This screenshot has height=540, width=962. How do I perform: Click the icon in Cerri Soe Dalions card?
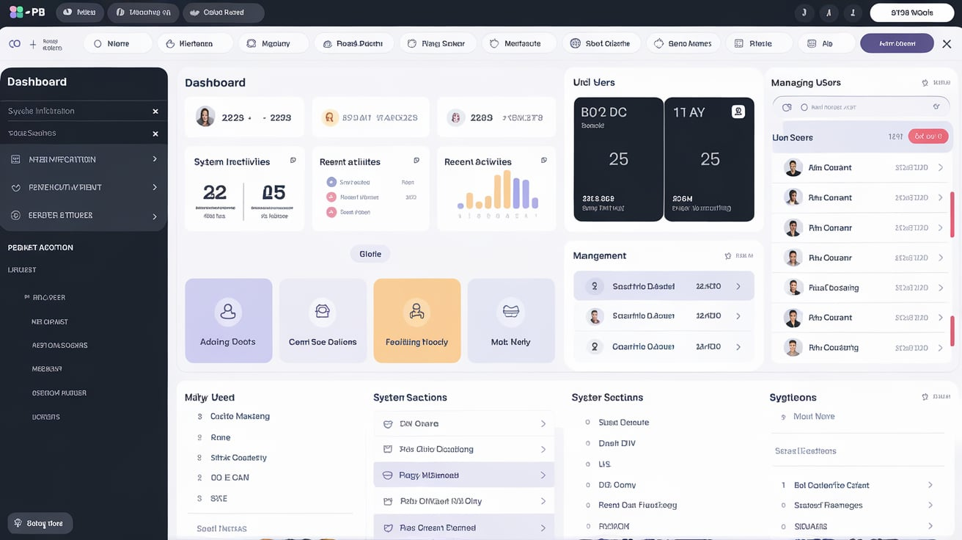click(x=322, y=312)
